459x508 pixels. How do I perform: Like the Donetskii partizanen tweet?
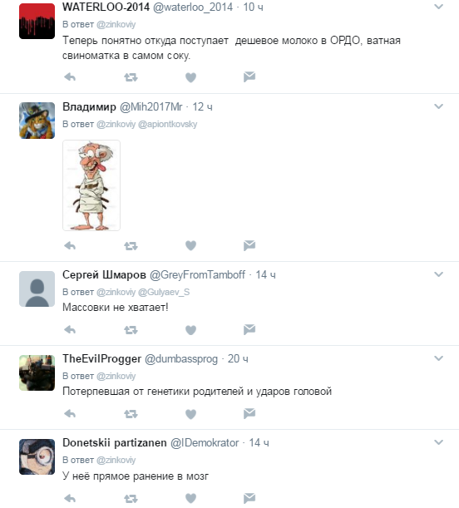coord(190,498)
